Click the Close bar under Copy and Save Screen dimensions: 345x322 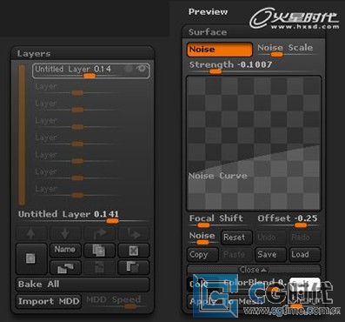[x=254, y=270]
